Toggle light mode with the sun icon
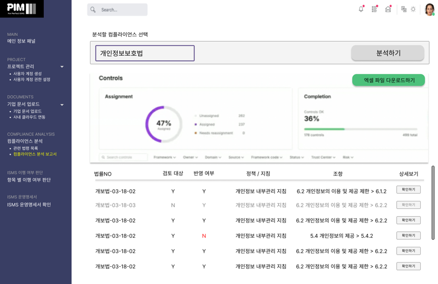 point(413,9)
